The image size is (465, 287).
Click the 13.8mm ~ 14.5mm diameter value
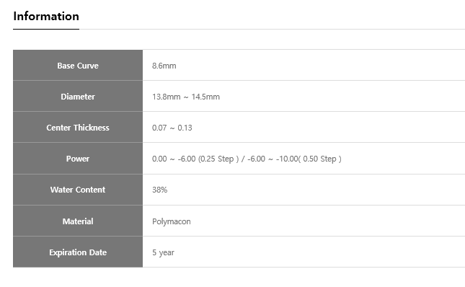(186, 97)
